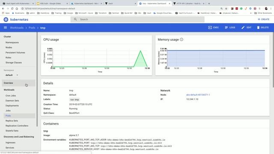The height and width of the screenshot is (154, 274).
Task: Open the Sentinel bookmarks folder
Action: [114, 13]
